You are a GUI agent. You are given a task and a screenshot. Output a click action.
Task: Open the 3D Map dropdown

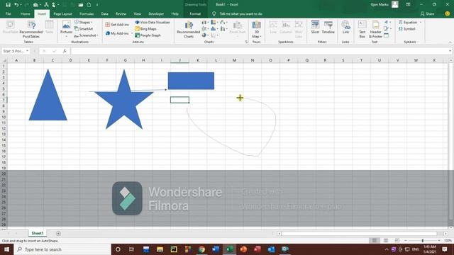[256, 29]
